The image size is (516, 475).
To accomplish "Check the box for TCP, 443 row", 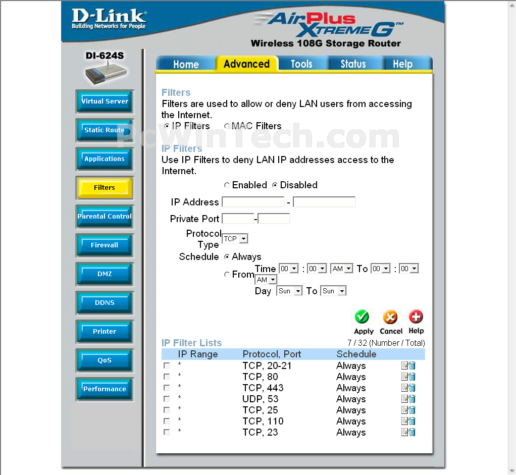I will (x=167, y=388).
